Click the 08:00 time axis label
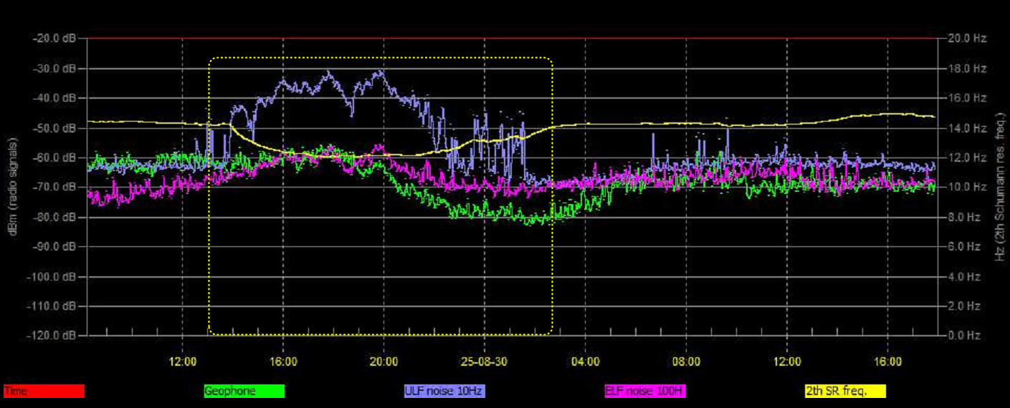This screenshot has height=408, width=1010. point(687,361)
